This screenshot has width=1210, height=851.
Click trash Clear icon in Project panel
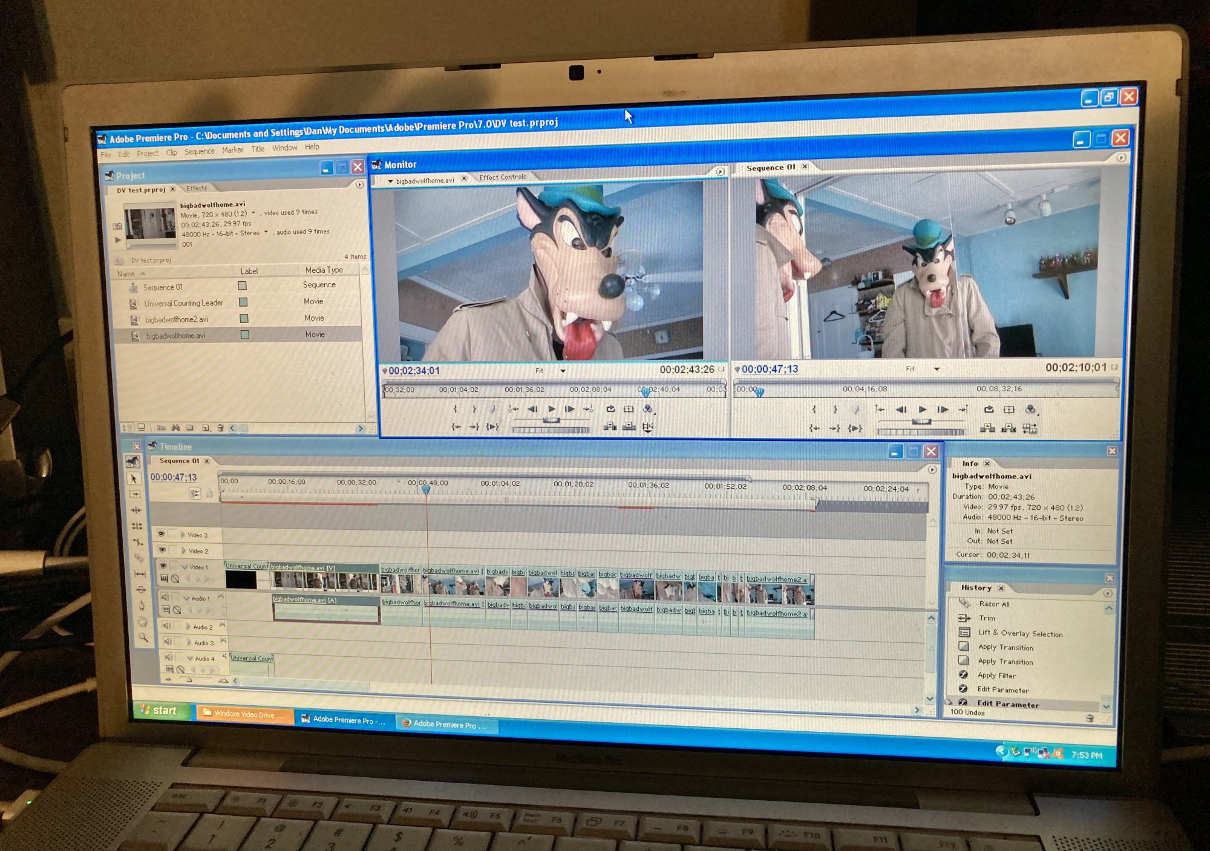click(x=220, y=428)
